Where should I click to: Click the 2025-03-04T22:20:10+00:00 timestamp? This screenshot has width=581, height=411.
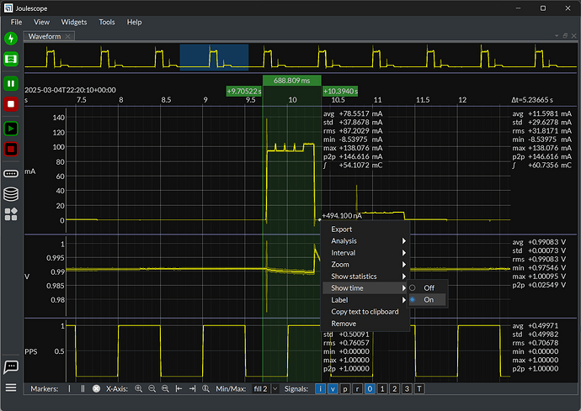70,90
